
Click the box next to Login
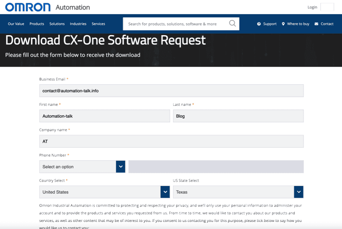point(327,7)
